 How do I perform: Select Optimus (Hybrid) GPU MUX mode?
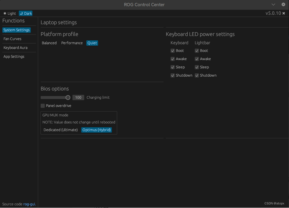[x=97, y=130]
